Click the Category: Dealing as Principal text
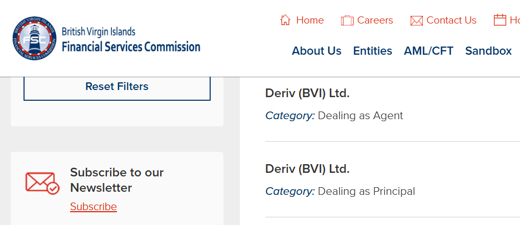This screenshot has width=520, height=225. 340,191
